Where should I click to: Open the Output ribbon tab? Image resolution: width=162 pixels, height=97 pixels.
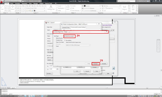pos(42,3)
